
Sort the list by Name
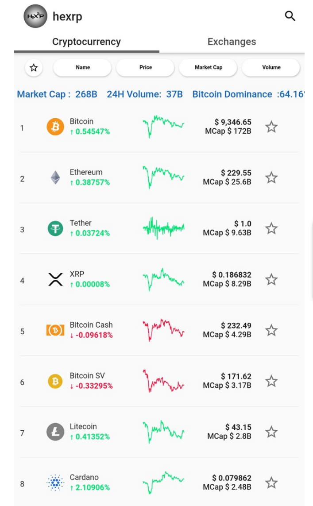pos(83,67)
